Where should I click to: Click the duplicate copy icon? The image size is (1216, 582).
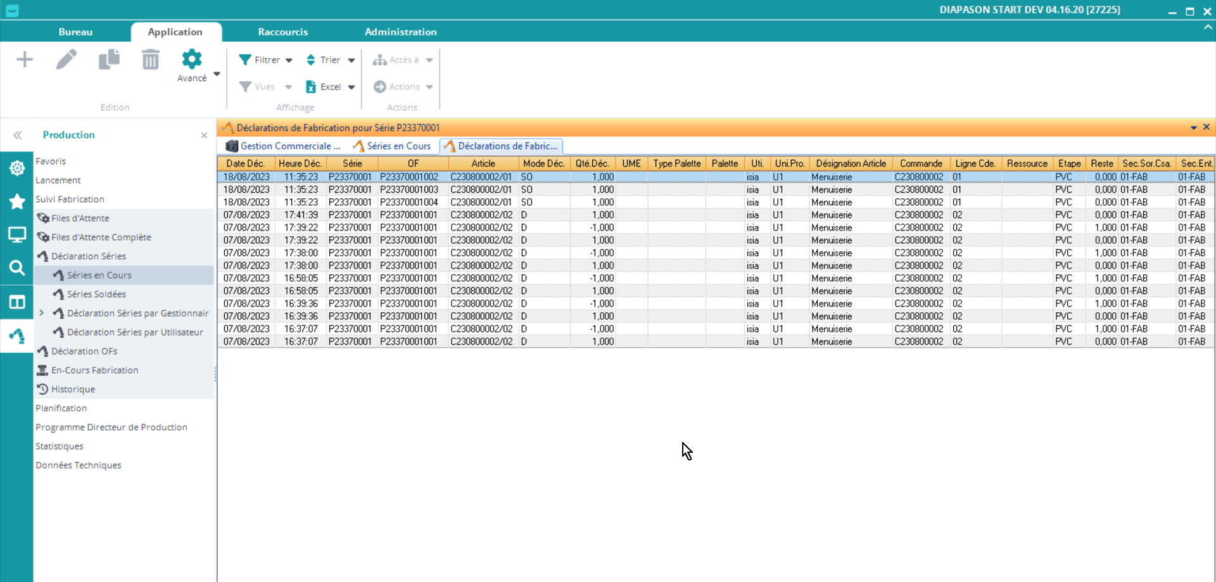(109, 60)
